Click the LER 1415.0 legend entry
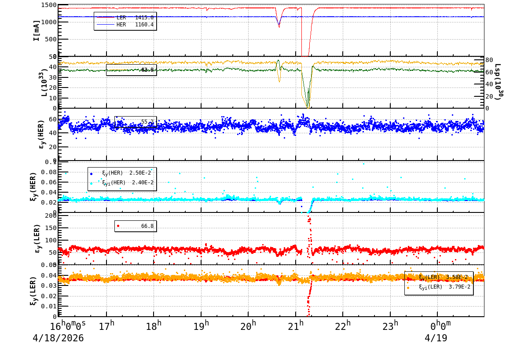 click(x=125, y=18)
